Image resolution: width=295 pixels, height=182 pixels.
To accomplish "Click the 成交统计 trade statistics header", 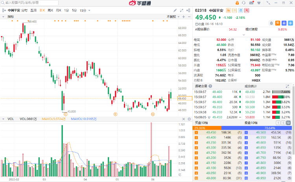I will [251, 86].
